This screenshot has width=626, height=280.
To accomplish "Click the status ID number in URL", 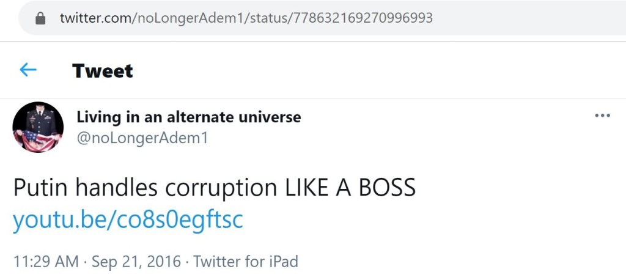I will point(363,18).
